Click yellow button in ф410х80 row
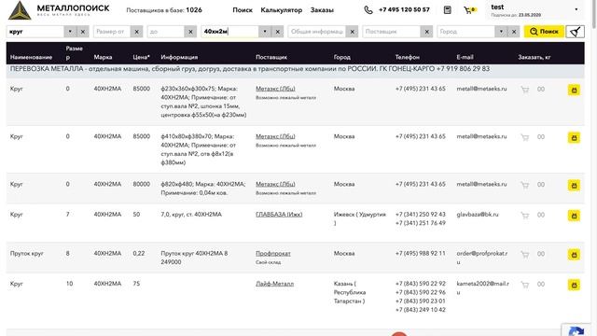 (x=575, y=137)
